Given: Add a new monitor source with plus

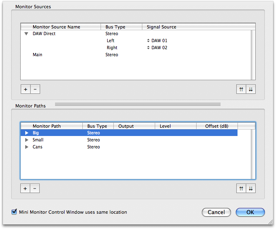Looking at the screenshot, I should coord(26,89).
